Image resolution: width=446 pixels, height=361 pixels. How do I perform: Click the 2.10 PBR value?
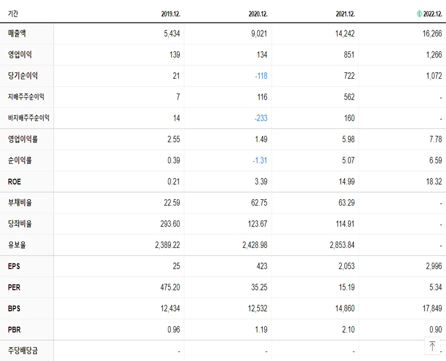[x=348, y=330]
